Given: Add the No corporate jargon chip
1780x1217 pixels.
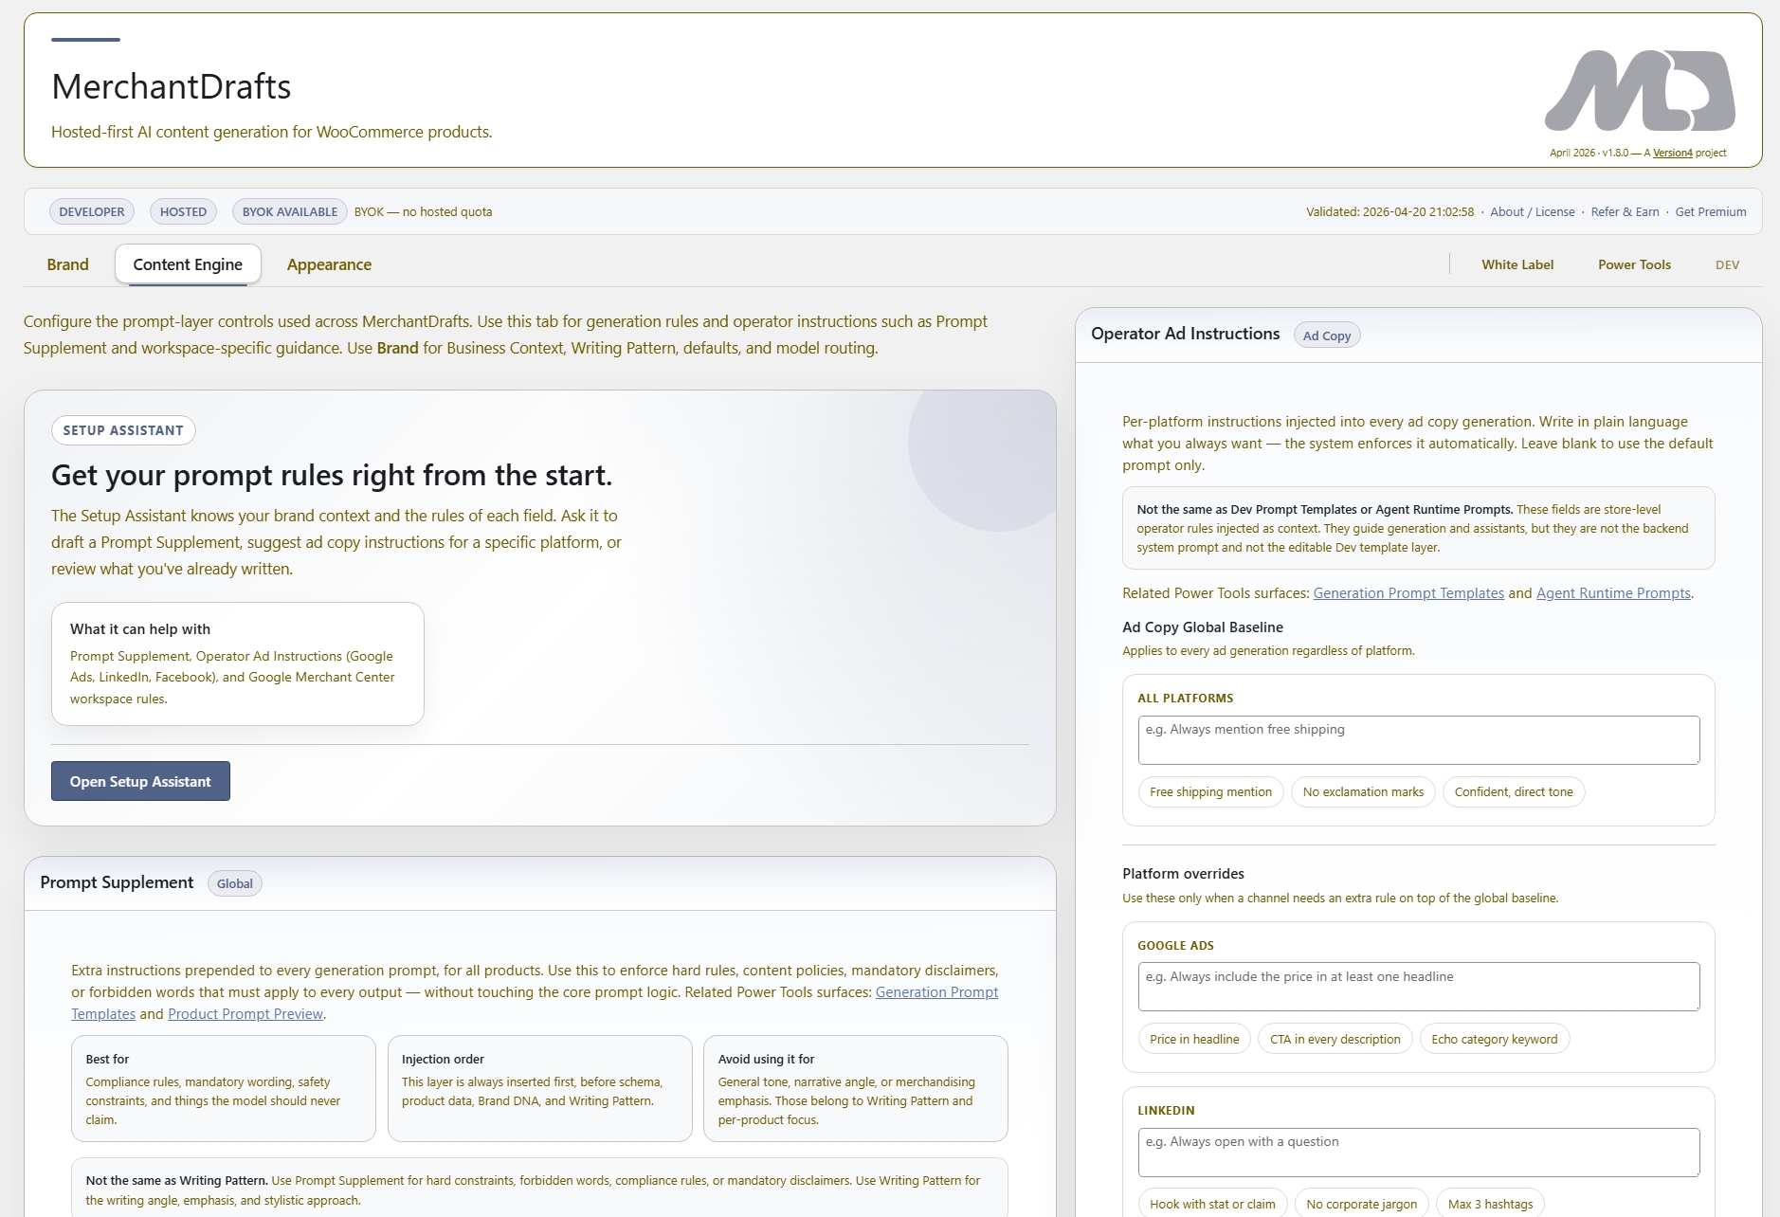Looking at the screenshot, I should [1361, 1204].
